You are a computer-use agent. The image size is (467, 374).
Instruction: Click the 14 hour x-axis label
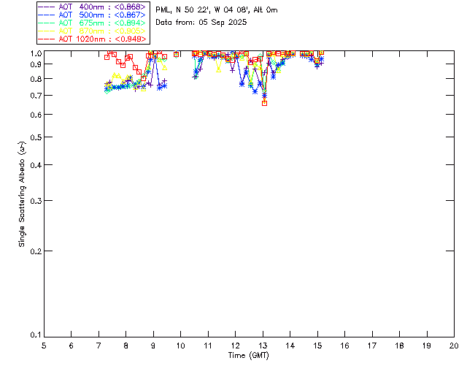click(x=290, y=346)
